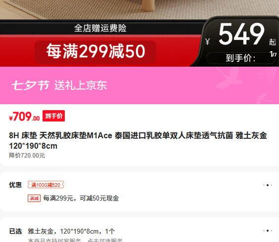Open the 8H 床垫 product title
This screenshot has height=242, width=279.
[138, 141]
